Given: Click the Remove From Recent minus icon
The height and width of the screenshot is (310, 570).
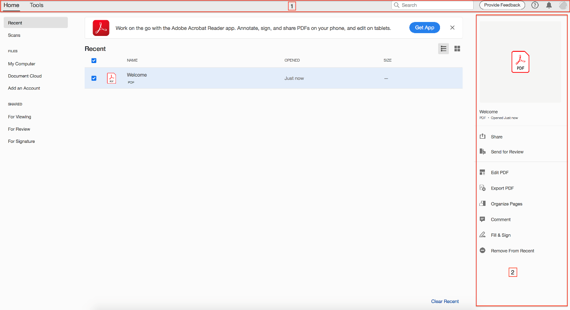Looking at the screenshot, I should (x=483, y=251).
